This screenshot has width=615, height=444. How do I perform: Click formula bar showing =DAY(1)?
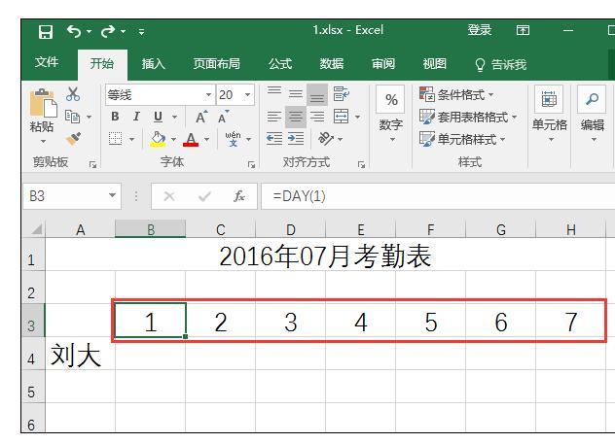(437, 195)
